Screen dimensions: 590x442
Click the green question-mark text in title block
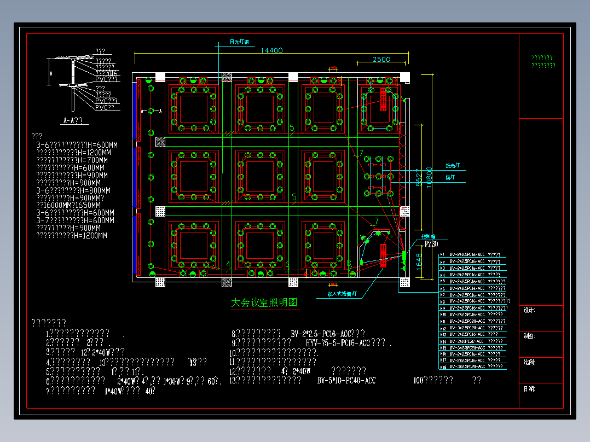(543, 61)
